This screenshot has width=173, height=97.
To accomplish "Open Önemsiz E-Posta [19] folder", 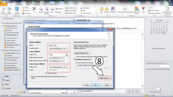I will tap(12, 45).
